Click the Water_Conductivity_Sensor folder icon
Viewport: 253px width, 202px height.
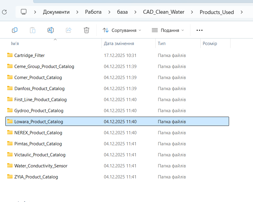[10, 166]
